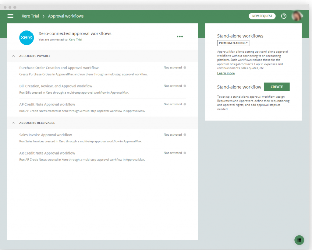Click the PREMIUM PLAN ONLY badge
The width and height of the screenshot is (312, 250).
pos(233,43)
